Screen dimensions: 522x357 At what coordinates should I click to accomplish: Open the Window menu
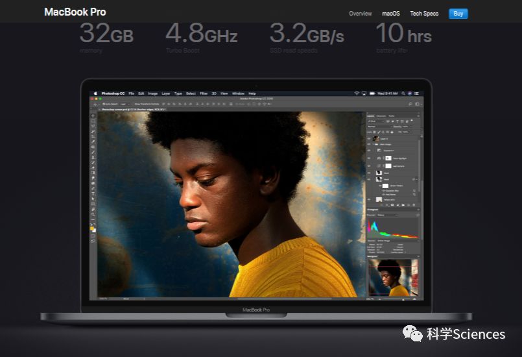pyautogui.click(x=238, y=93)
